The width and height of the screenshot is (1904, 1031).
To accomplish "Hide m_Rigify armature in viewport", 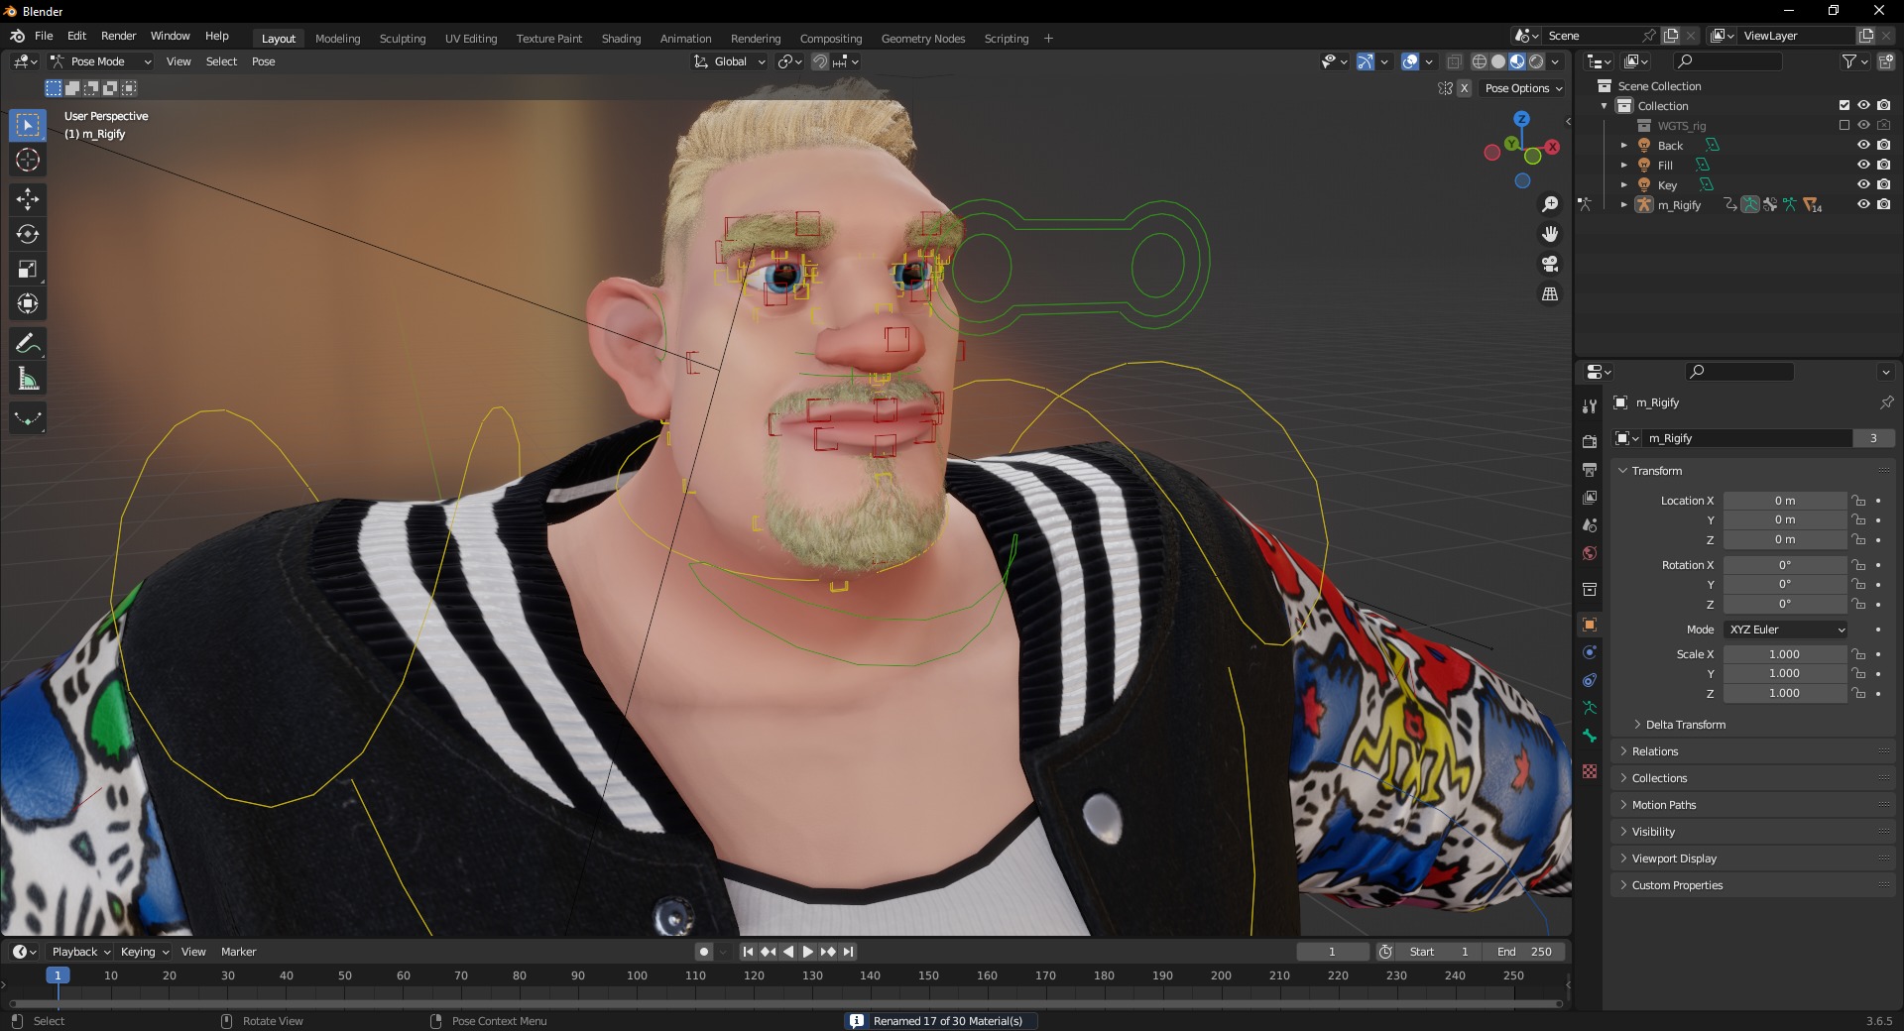I will [1863, 204].
